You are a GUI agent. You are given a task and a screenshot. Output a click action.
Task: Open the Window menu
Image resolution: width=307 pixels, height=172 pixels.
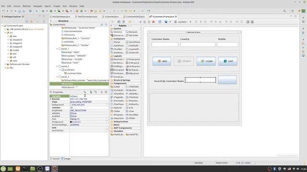pyautogui.click(x=73, y=6)
